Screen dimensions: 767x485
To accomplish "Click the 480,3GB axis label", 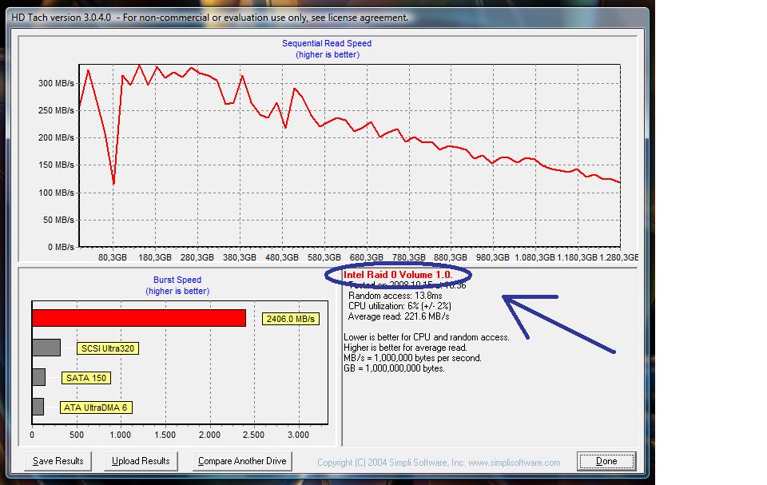I will coord(282,257).
